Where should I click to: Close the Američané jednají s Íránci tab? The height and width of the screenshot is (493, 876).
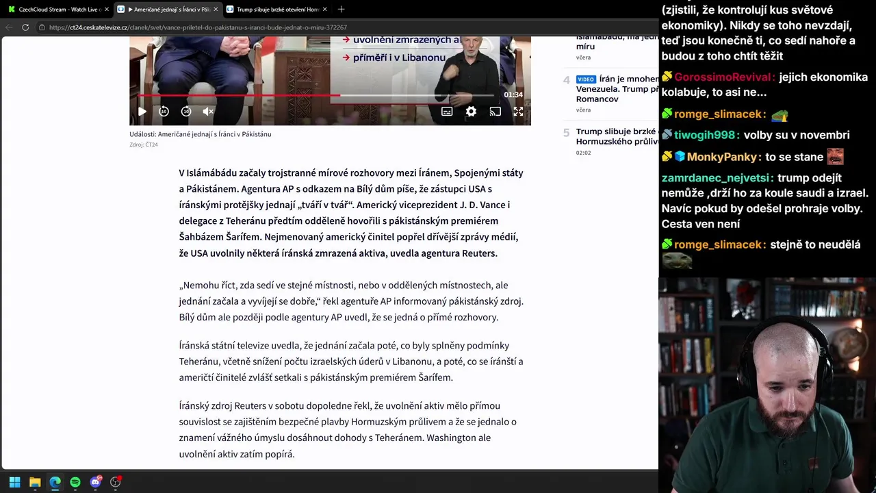[x=216, y=10]
